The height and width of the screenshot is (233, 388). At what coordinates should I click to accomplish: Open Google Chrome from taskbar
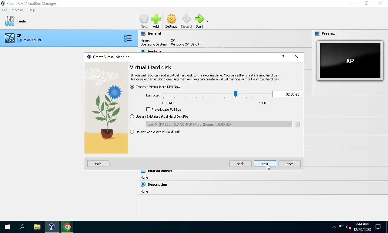67,227
